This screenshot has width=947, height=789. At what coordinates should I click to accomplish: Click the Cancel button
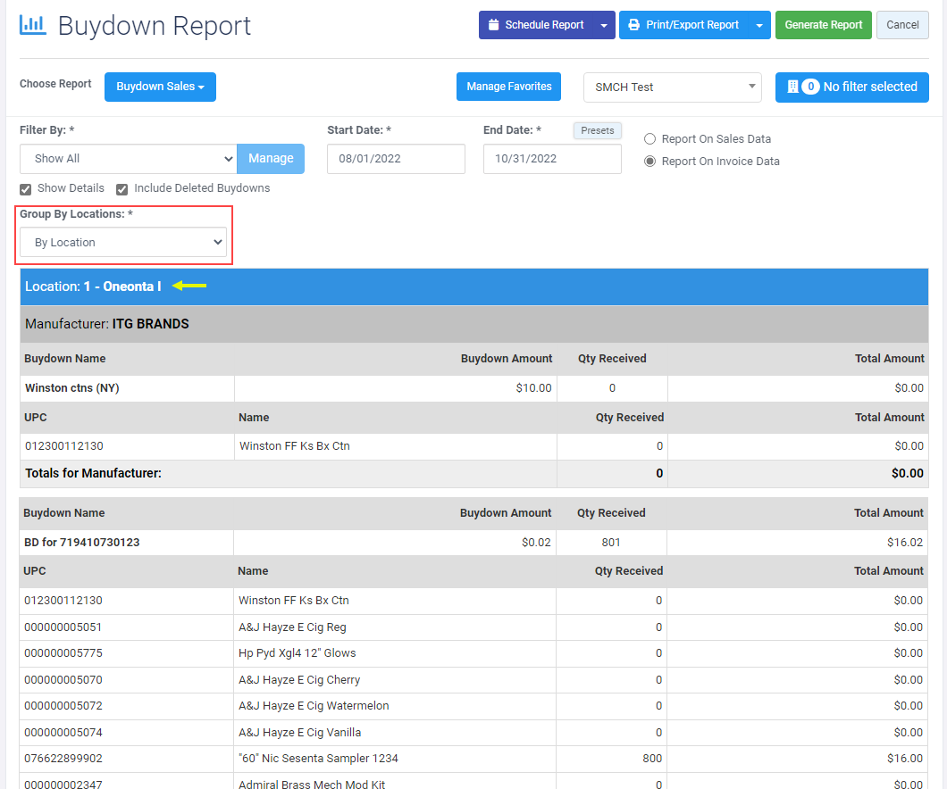(x=902, y=25)
